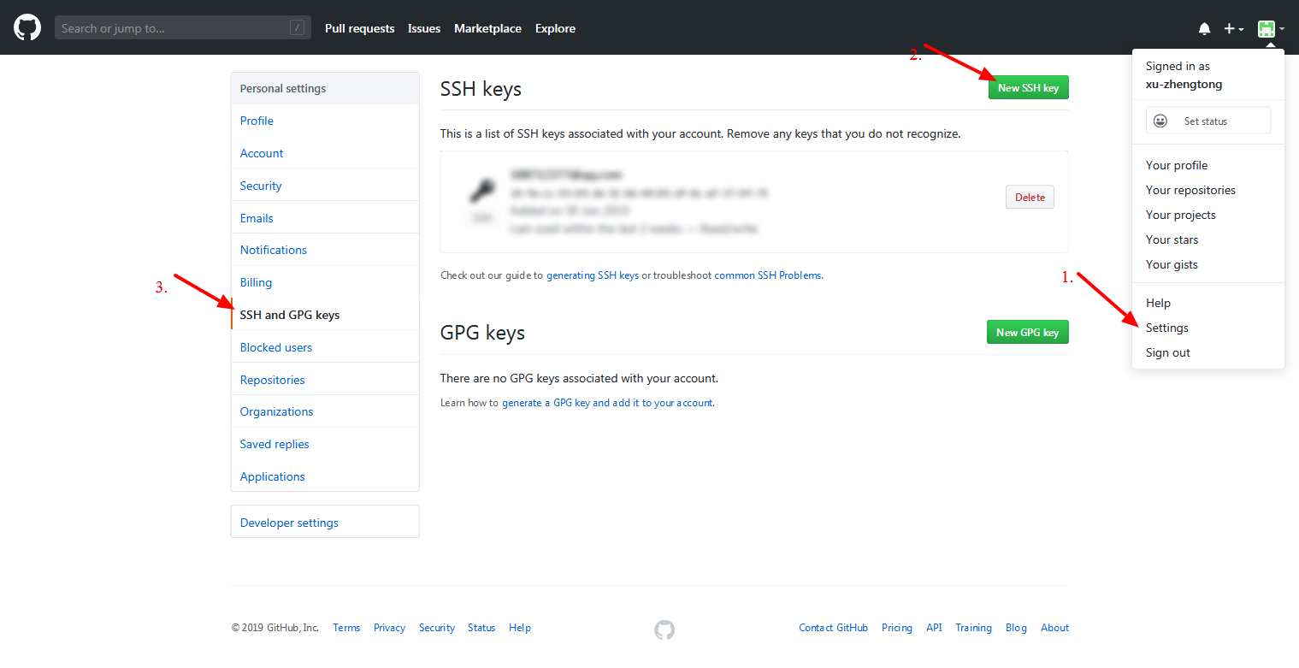Click the New GPG key button
Viewport: 1299px width, 668px height.
(1027, 333)
